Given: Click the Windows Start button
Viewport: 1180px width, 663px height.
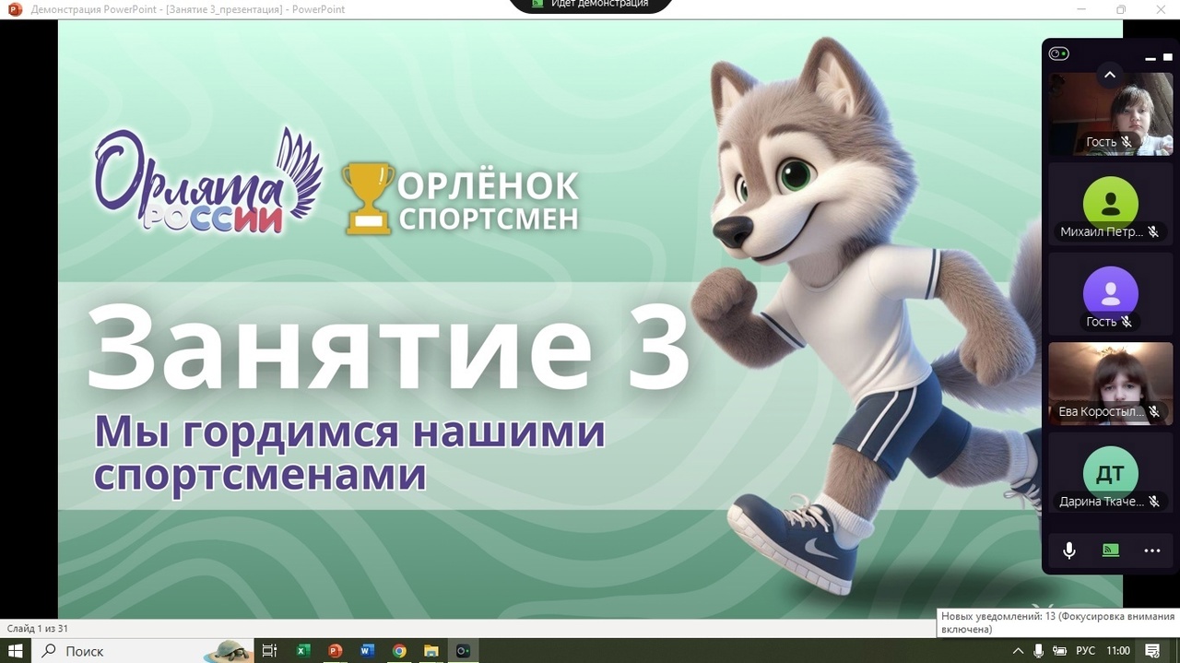Looking at the screenshot, I should (16, 650).
